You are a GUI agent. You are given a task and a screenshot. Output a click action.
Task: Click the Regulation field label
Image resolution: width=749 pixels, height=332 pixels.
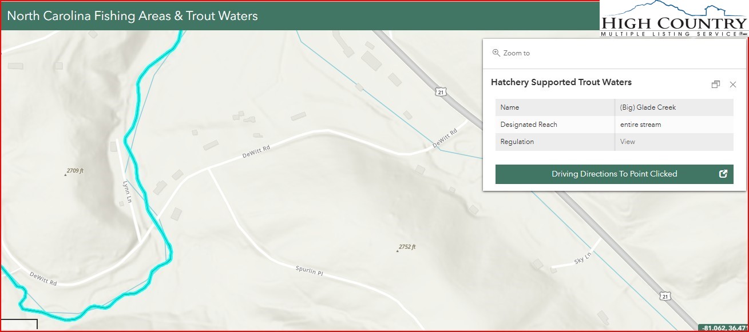point(517,142)
